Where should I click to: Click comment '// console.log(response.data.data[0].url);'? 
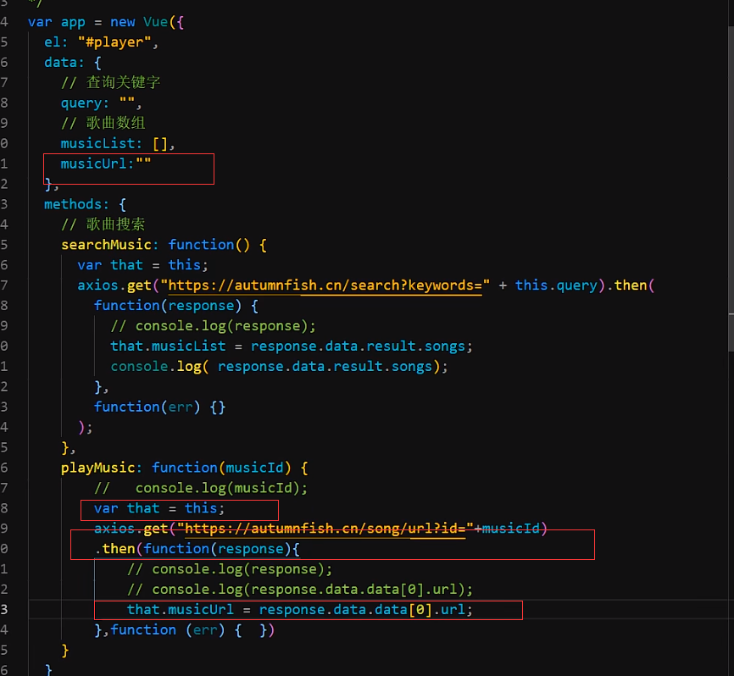pos(300,590)
